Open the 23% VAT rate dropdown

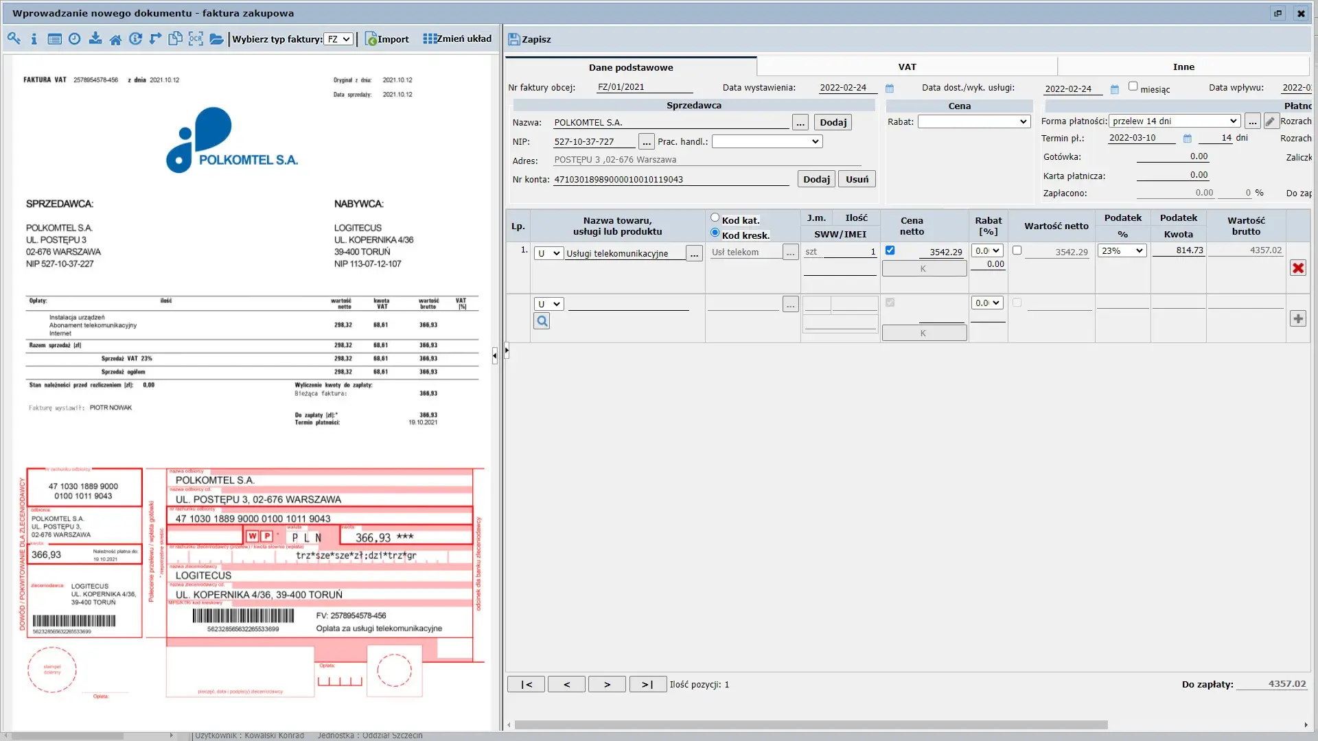point(1122,250)
